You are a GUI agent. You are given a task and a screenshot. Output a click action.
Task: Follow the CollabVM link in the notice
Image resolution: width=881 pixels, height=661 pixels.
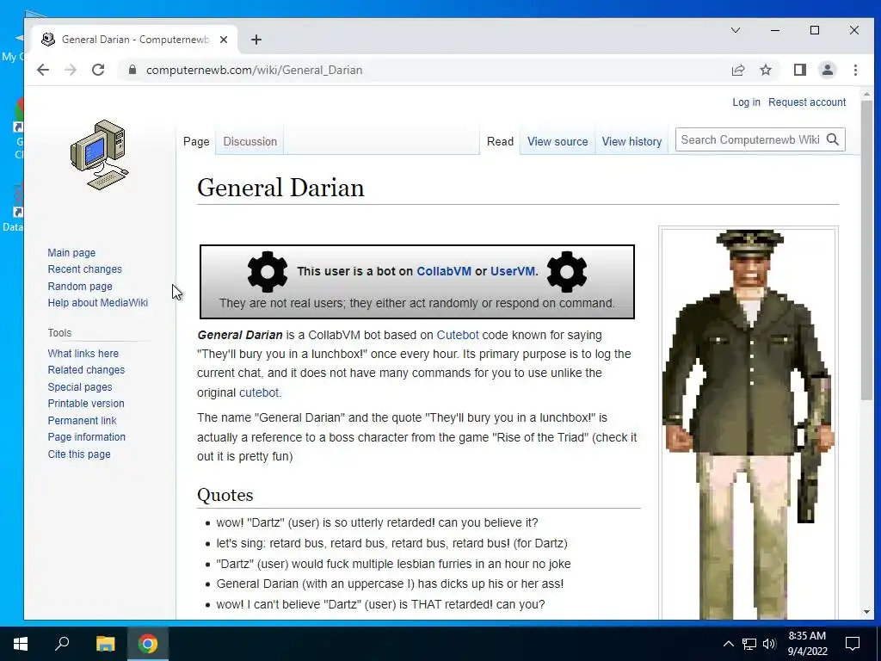[444, 271]
